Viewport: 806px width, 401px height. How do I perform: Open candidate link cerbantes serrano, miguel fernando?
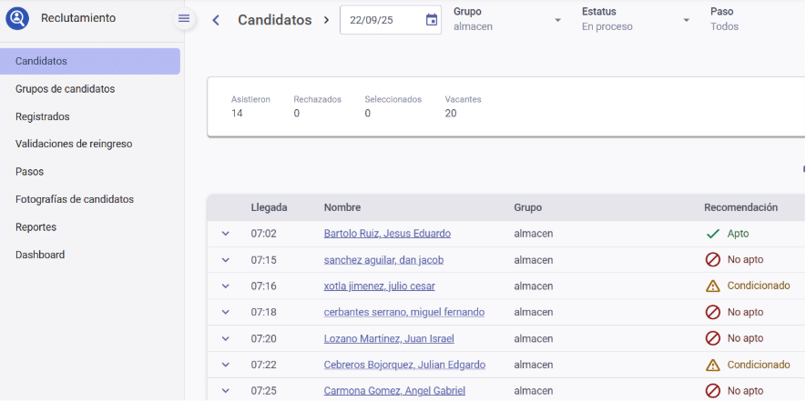(x=403, y=312)
